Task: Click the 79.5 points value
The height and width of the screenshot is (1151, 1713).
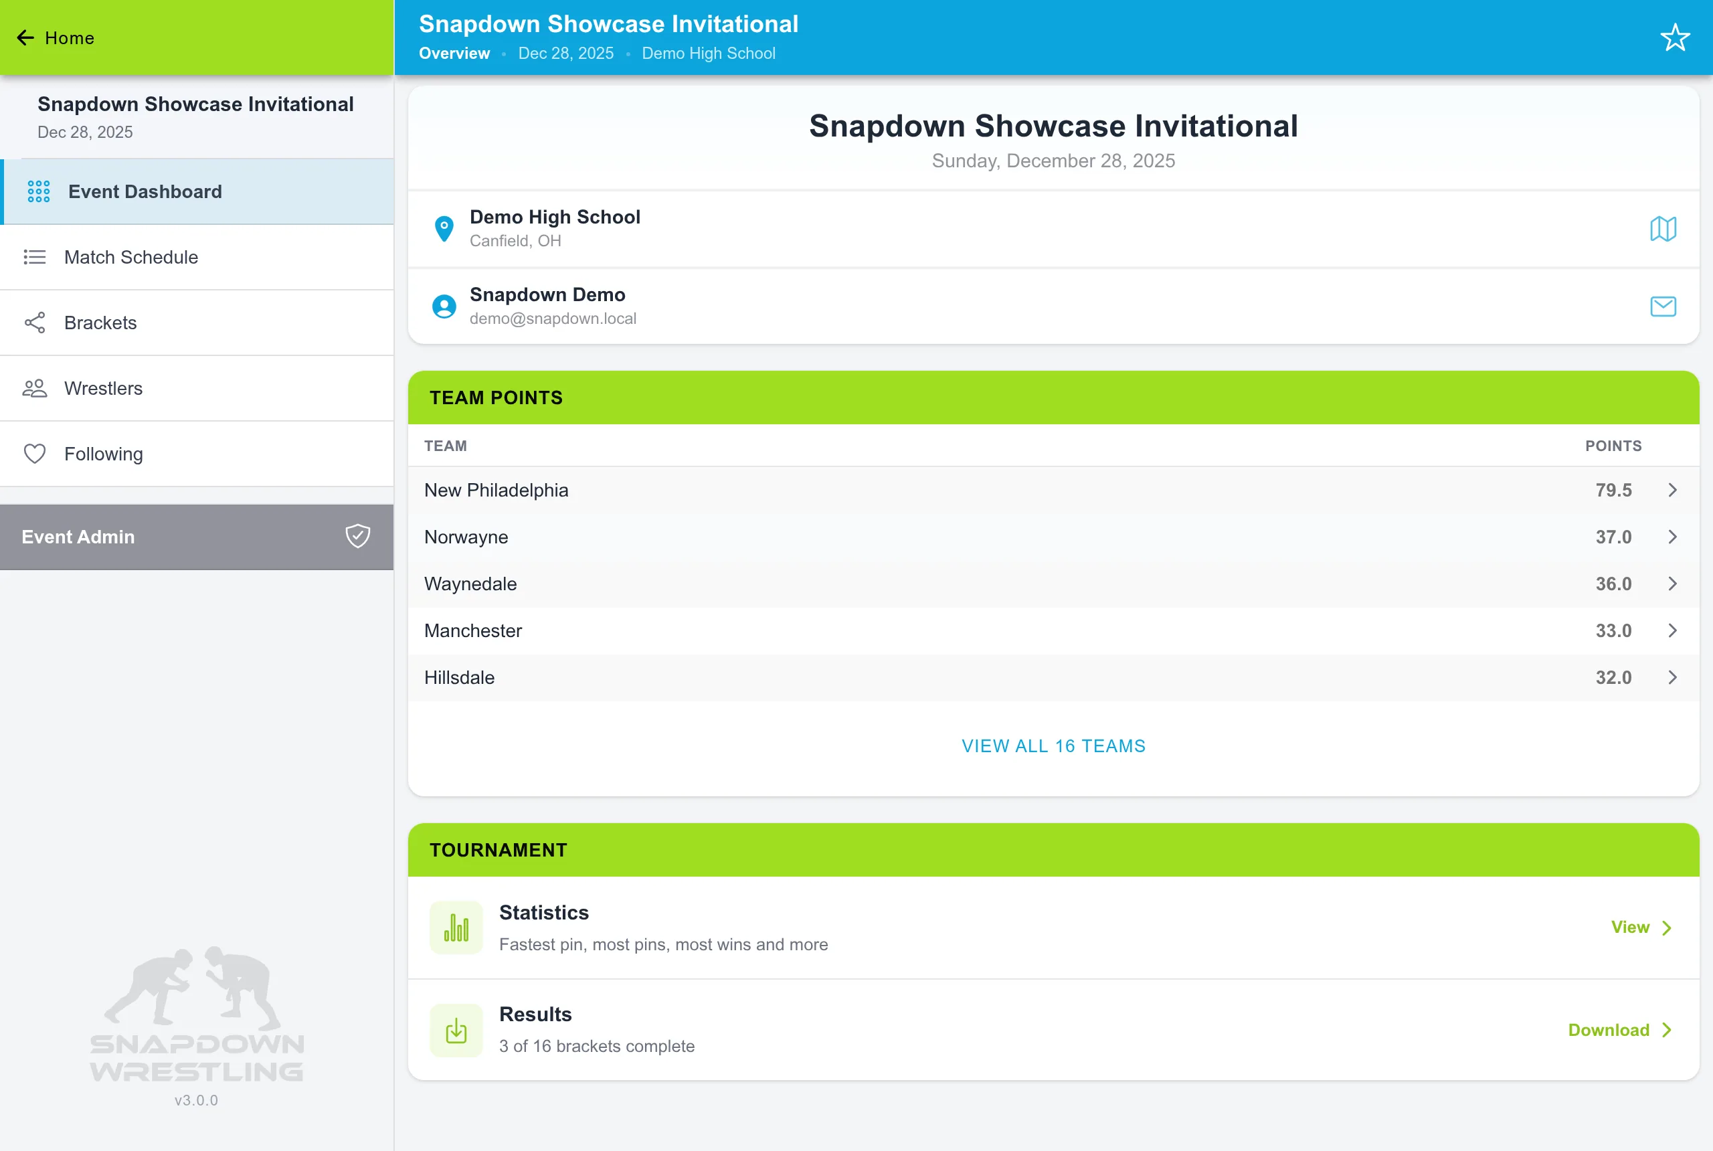Action: point(1613,490)
